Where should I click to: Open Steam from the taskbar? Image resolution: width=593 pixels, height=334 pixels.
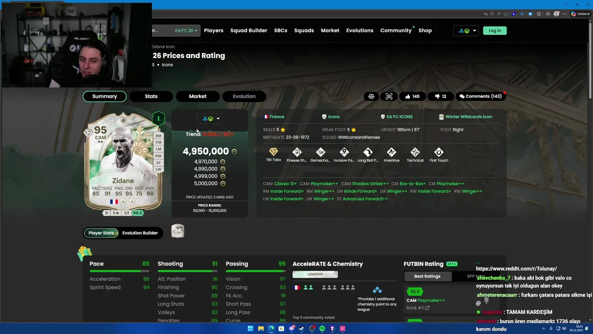pyautogui.click(x=302, y=328)
